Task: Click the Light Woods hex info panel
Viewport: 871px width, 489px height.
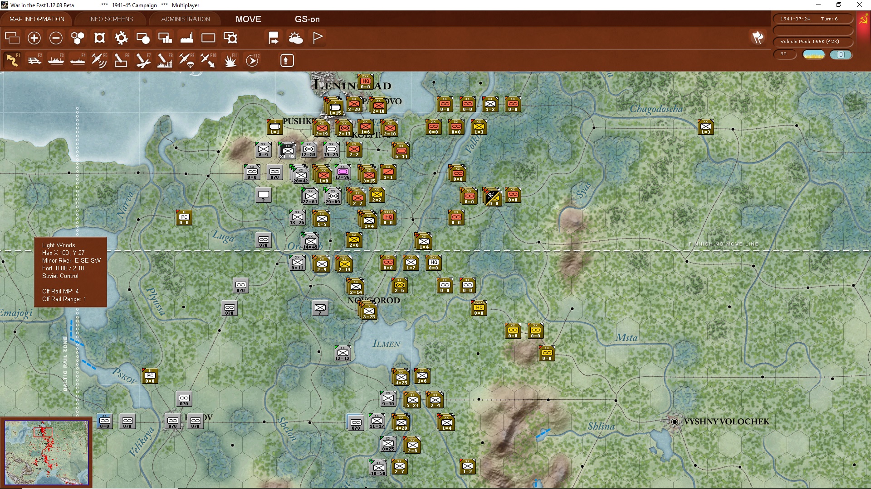Action: click(71, 272)
